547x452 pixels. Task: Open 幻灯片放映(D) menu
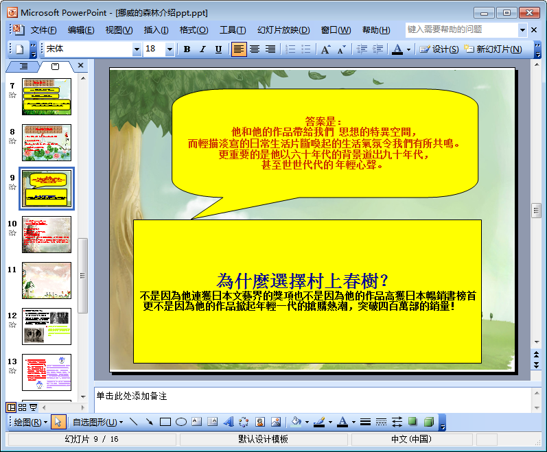coord(283,30)
